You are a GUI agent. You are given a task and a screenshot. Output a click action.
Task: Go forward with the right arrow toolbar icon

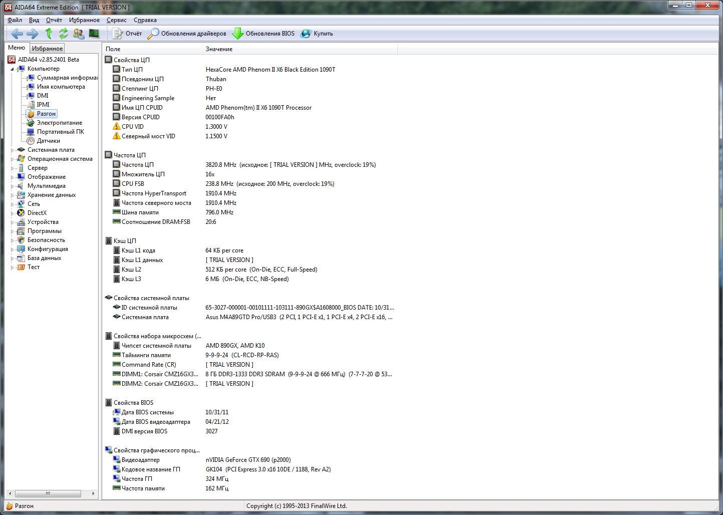(32, 34)
